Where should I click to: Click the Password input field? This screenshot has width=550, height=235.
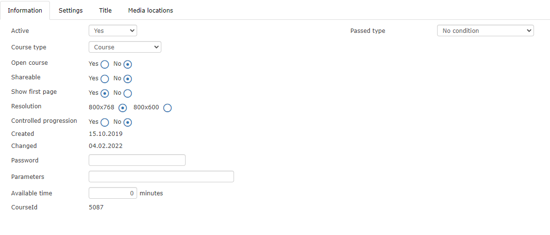[137, 160]
